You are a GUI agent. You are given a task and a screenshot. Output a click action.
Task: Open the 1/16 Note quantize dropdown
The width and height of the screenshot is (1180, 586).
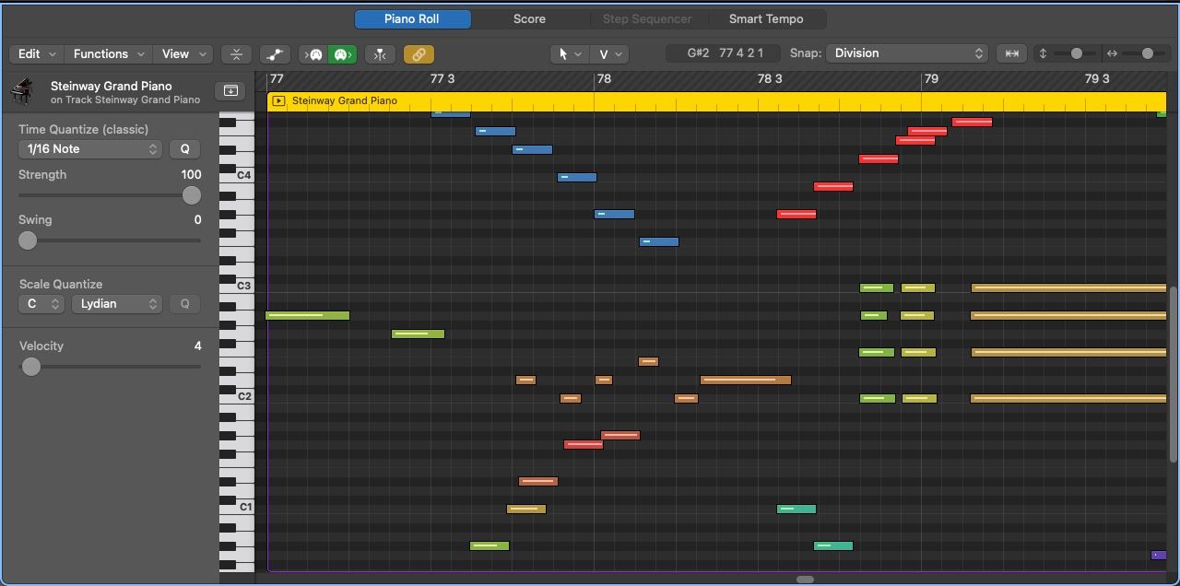tap(90, 149)
